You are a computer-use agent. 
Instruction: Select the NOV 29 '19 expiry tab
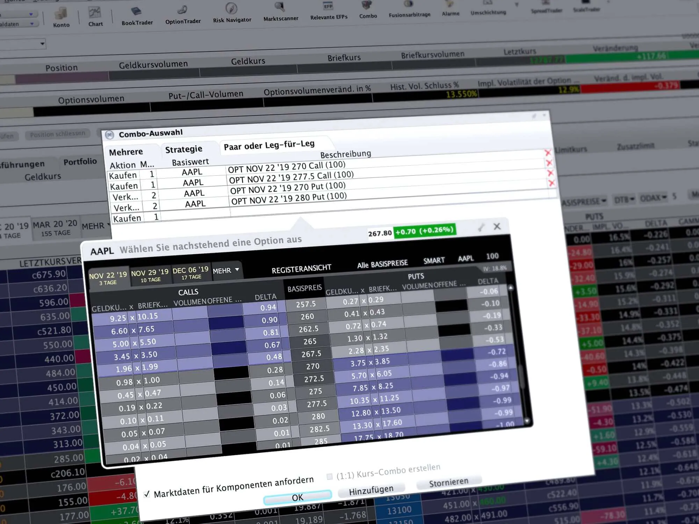pyautogui.click(x=150, y=276)
